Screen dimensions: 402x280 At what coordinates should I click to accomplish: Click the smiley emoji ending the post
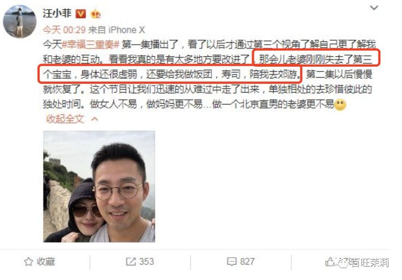pyautogui.click(x=340, y=104)
